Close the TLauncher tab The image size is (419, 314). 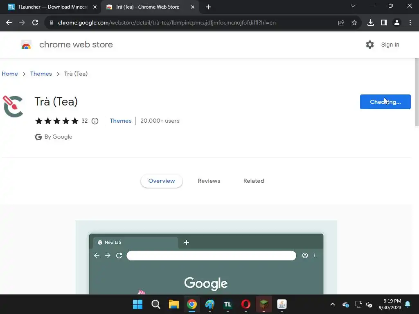95,7
